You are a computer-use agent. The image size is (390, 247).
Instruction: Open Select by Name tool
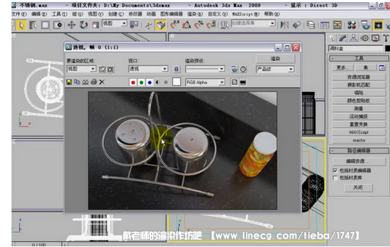[x=32, y=25]
